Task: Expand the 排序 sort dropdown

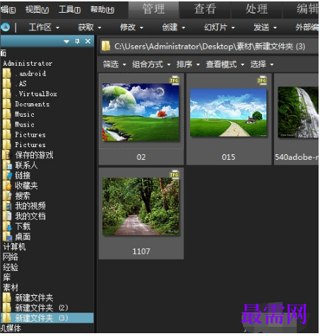Action: click(x=188, y=64)
